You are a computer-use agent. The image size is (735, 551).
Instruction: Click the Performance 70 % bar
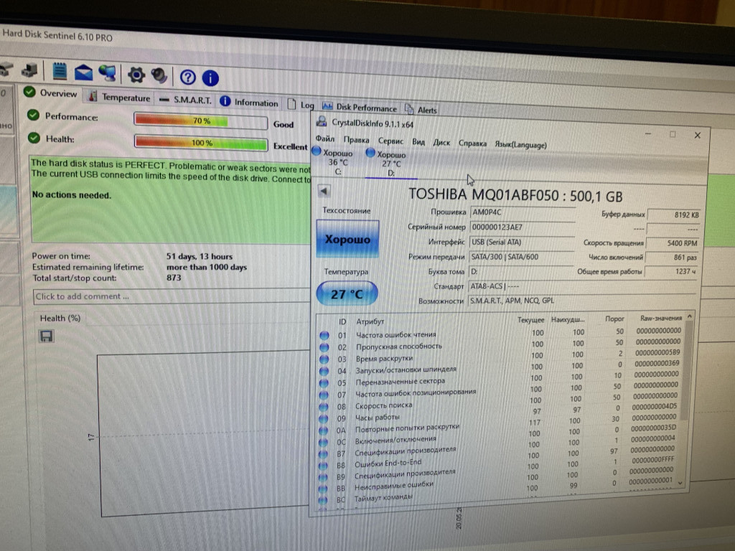click(x=201, y=121)
